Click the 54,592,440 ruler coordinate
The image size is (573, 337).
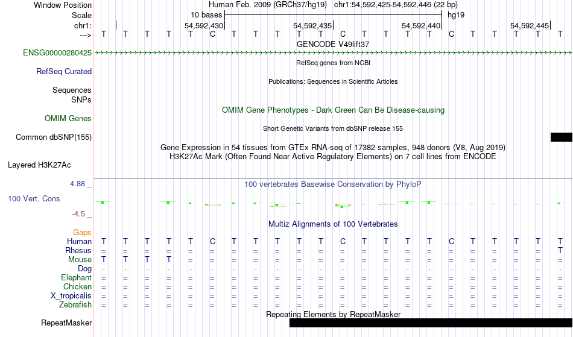[x=421, y=25]
